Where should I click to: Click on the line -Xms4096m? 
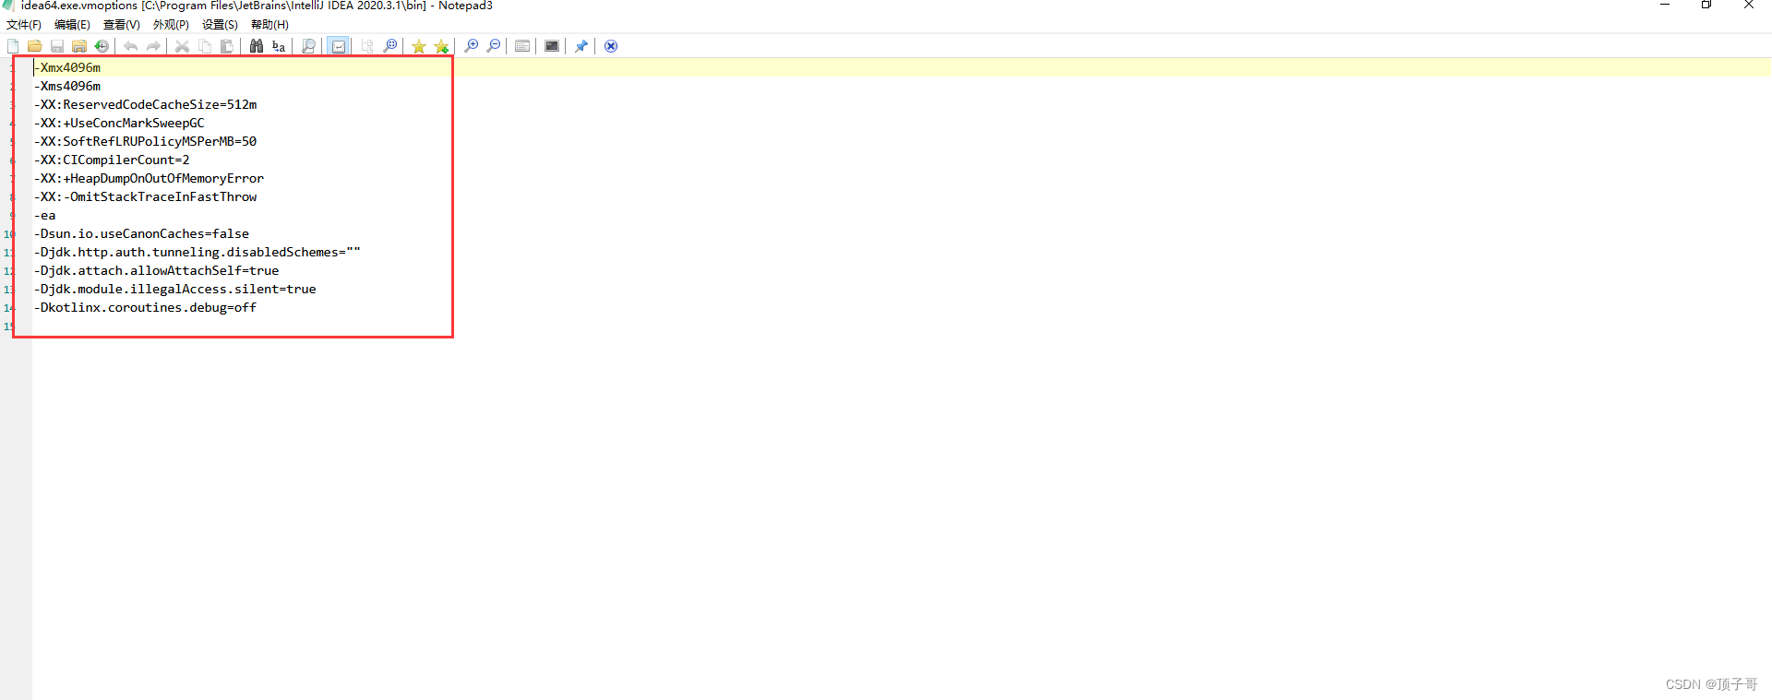(x=67, y=86)
